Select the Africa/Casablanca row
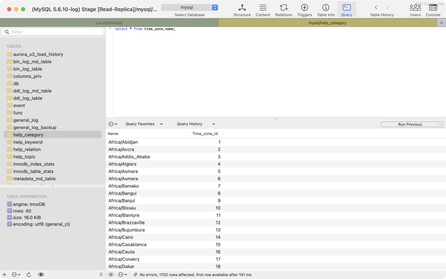 click(276, 245)
